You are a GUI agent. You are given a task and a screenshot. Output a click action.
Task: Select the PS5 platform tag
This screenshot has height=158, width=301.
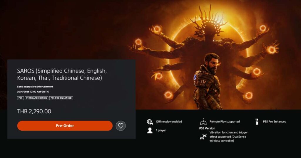coord(20,98)
